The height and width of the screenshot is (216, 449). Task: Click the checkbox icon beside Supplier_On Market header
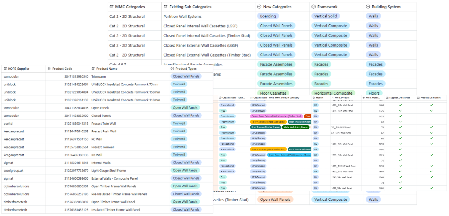(x=387, y=98)
